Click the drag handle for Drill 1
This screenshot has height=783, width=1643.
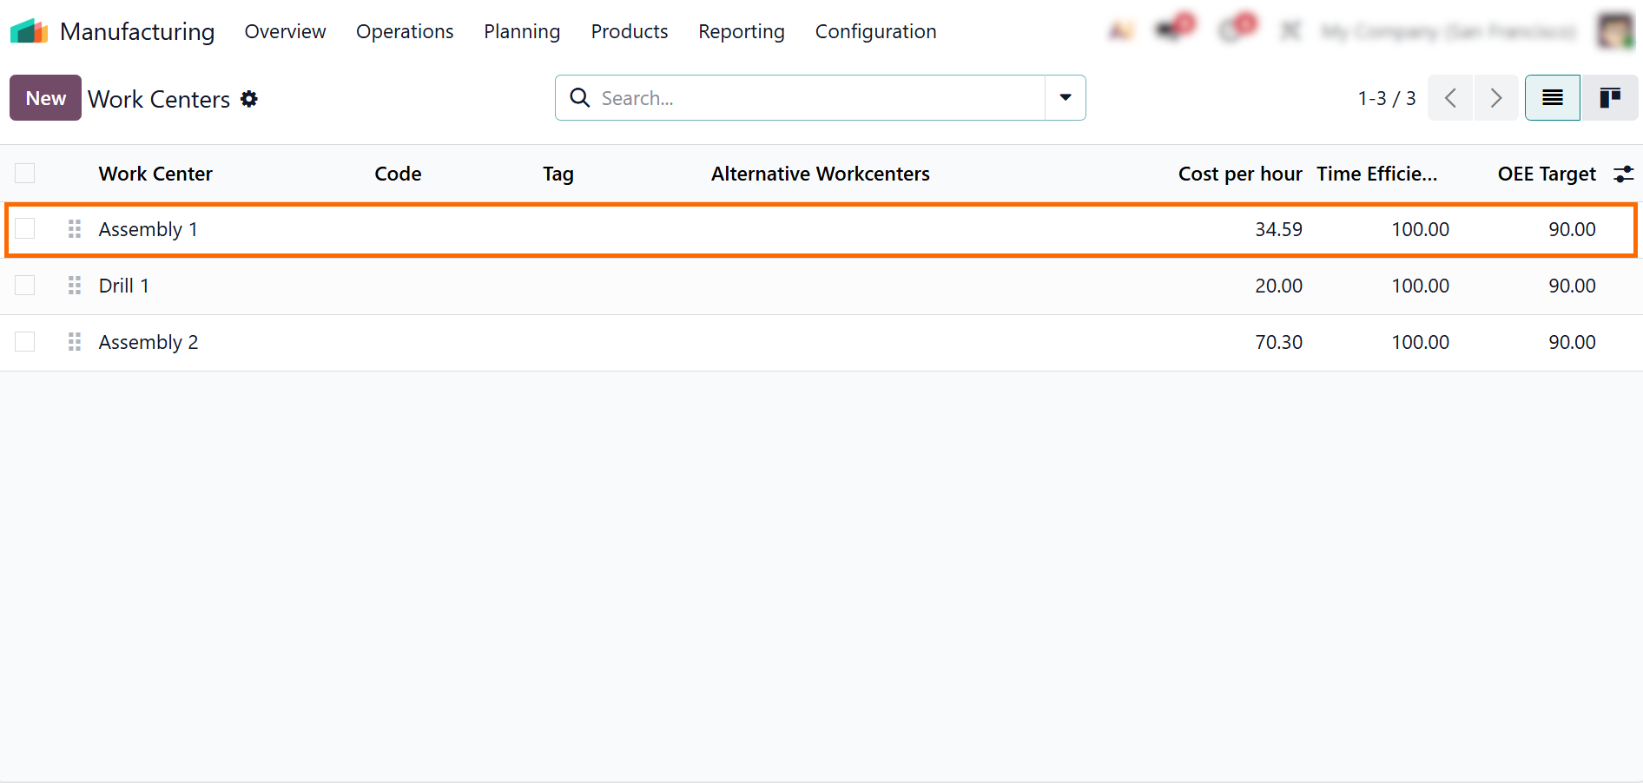75,286
